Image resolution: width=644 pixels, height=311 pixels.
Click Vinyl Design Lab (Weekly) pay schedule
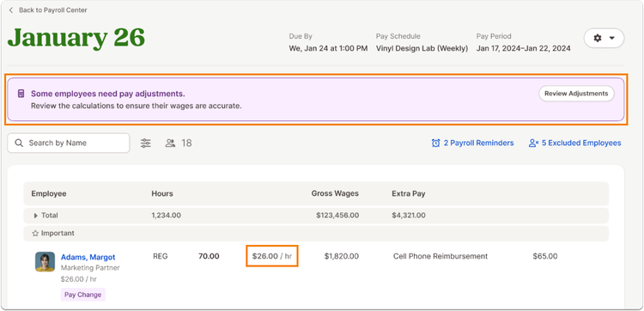coord(422,48)
